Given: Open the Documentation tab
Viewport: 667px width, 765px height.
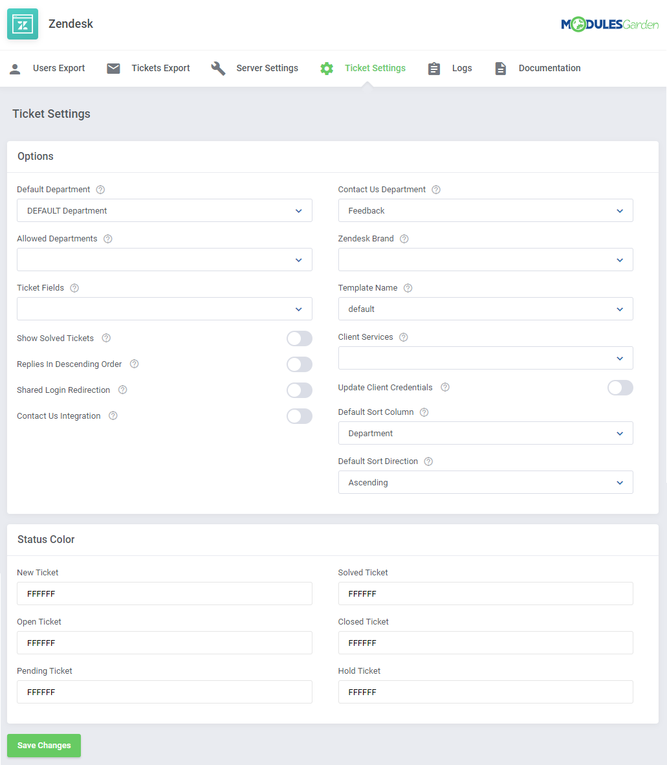Looking at the screenshot, I should tap(538, 69).
